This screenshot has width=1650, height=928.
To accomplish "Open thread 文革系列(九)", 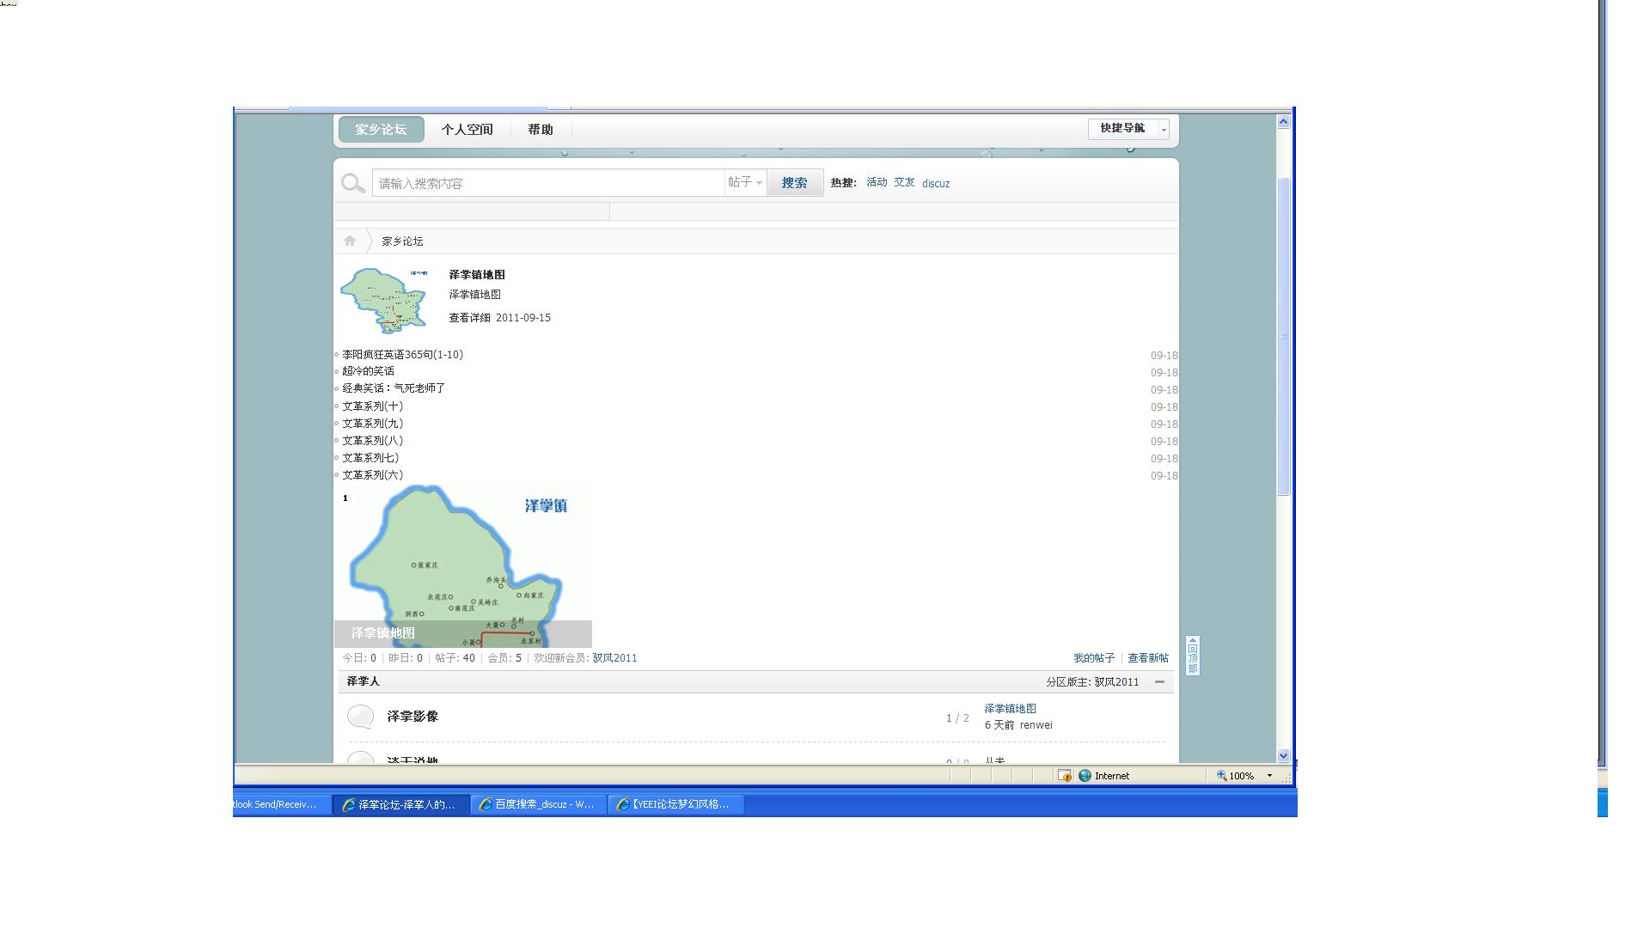I will tap(372, 424).
